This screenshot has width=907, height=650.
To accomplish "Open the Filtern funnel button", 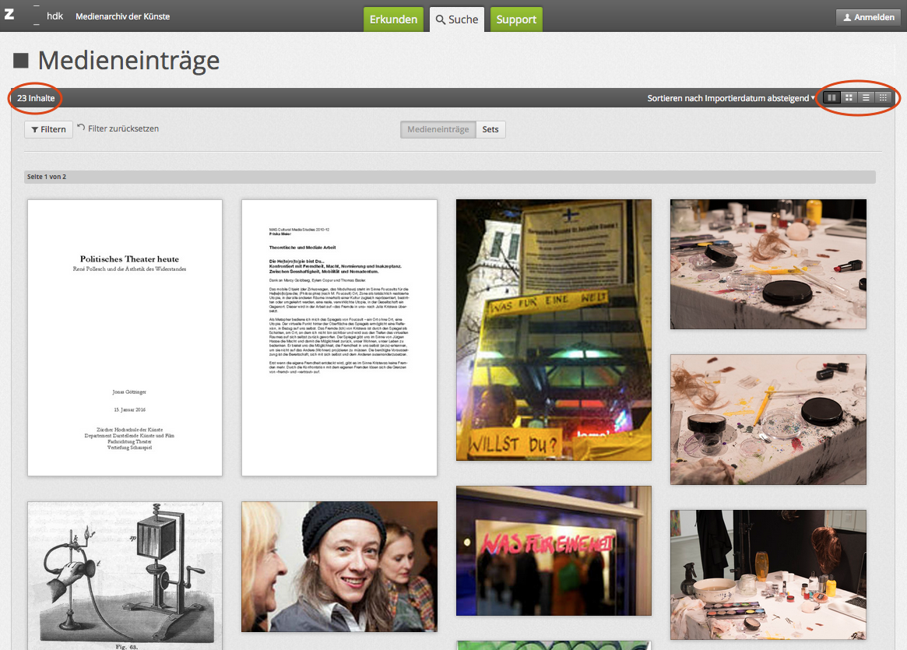I will [x=48, y=129].
